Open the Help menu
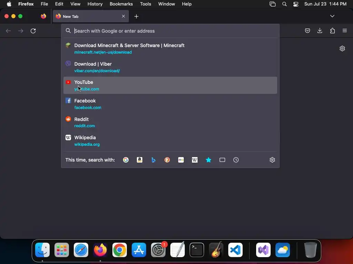Viewport: 353px width, 264px height. click(186, 4)
